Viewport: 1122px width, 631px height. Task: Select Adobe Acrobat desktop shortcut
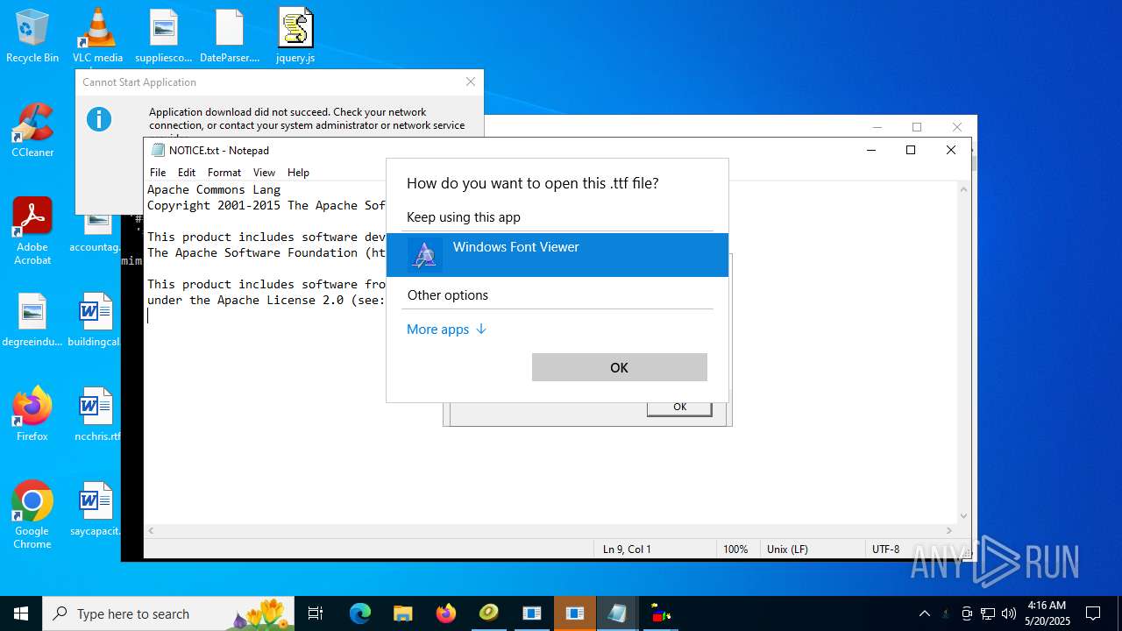click(32, 230)
